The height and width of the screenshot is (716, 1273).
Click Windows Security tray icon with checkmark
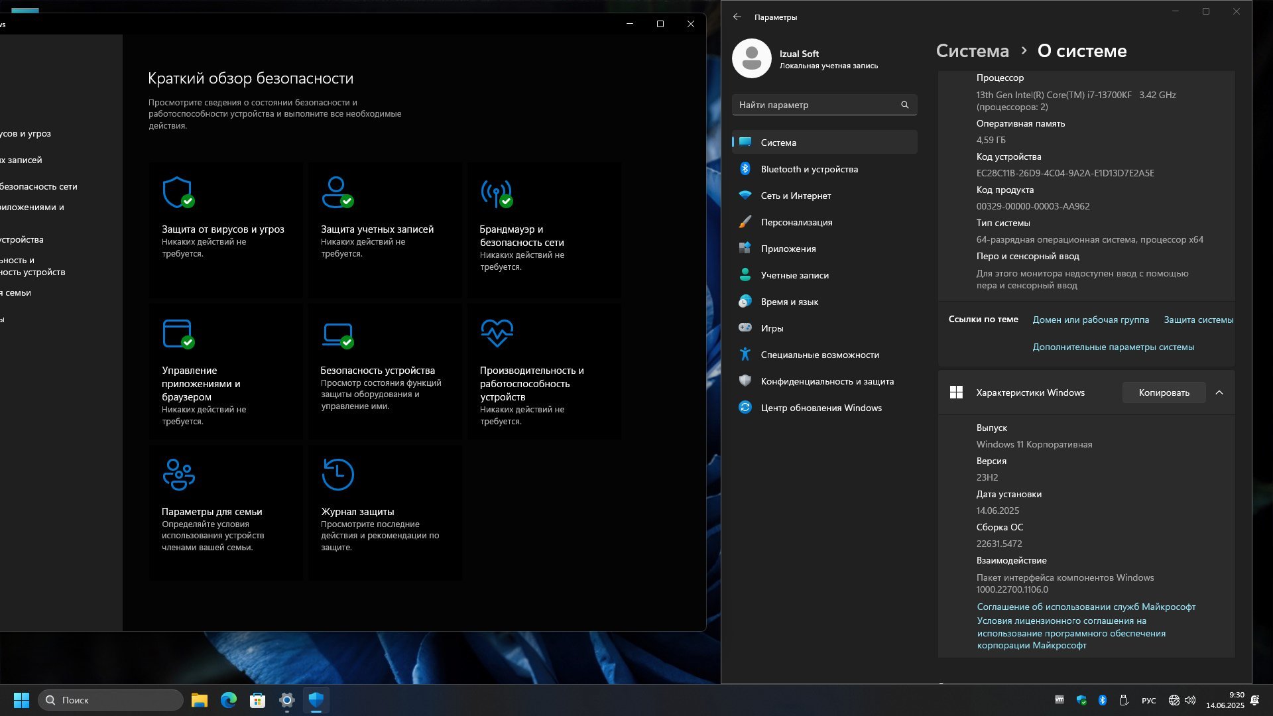coord(1081,700)
